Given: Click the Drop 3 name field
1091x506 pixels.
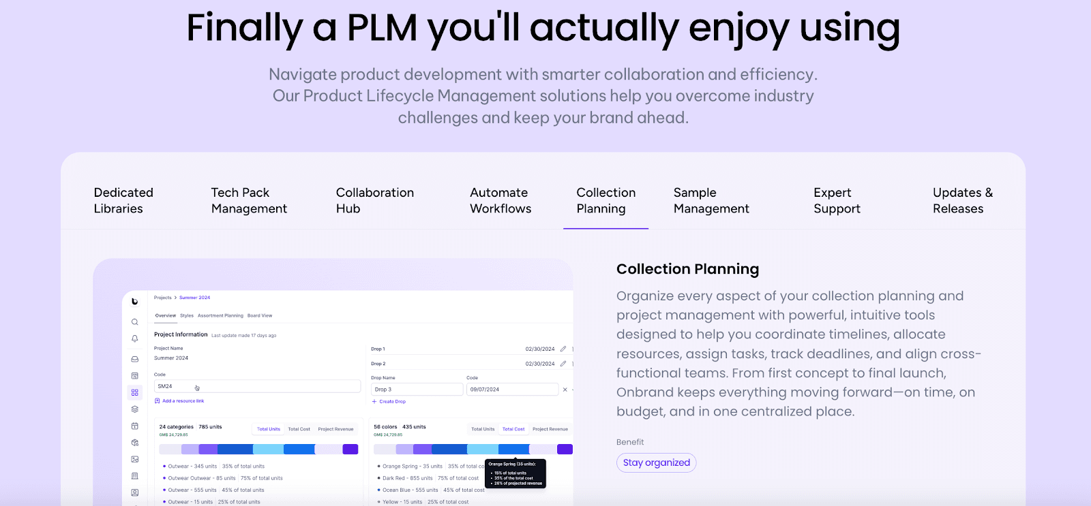Looking at the screenshot, I should [x=417, y=390].
